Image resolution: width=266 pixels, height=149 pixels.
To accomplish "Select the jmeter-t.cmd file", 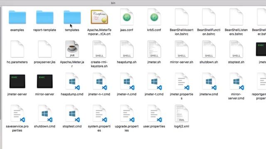I will (155, 81).
